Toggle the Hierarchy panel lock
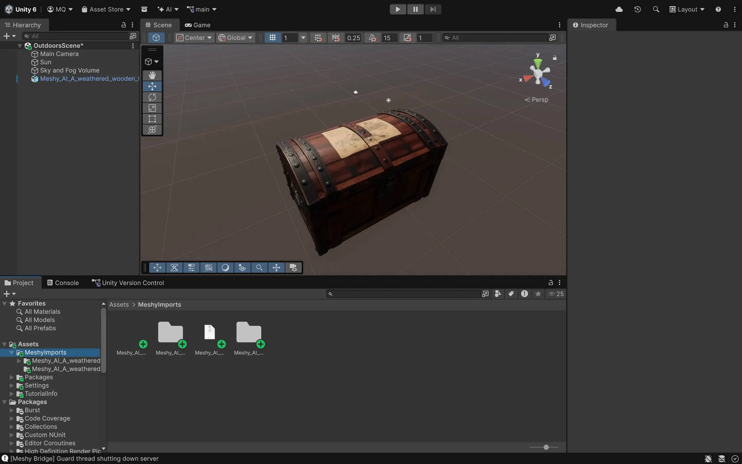This screenshot has width=742, height=464. [124, 25]
